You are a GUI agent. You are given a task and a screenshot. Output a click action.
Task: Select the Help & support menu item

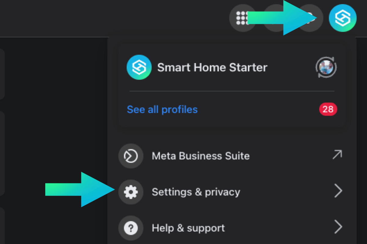(x=188, y=228)
